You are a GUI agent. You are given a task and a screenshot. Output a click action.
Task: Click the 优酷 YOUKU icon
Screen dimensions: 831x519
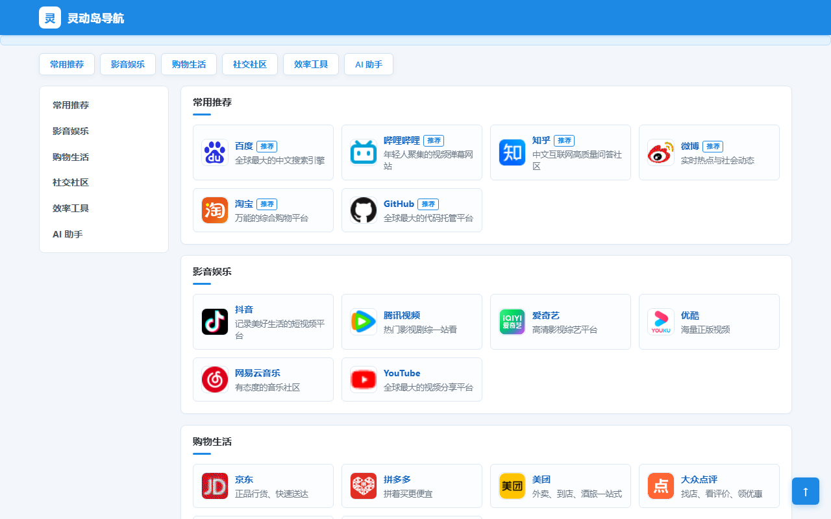(x=661, y=322)
